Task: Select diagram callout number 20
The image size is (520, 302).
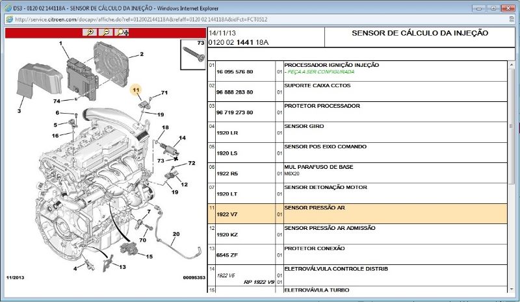Action: click(176, 234)
